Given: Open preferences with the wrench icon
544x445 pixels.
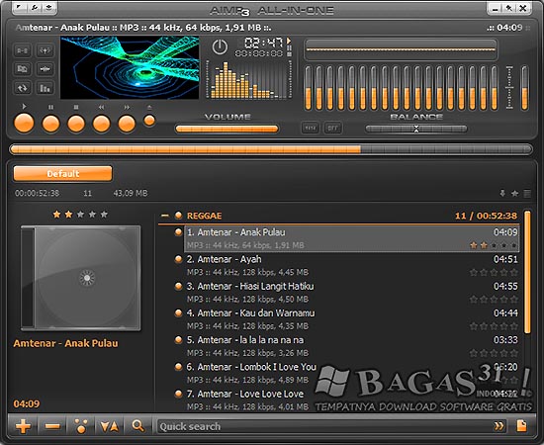Looking at the screenshot, I should (35, 7).
